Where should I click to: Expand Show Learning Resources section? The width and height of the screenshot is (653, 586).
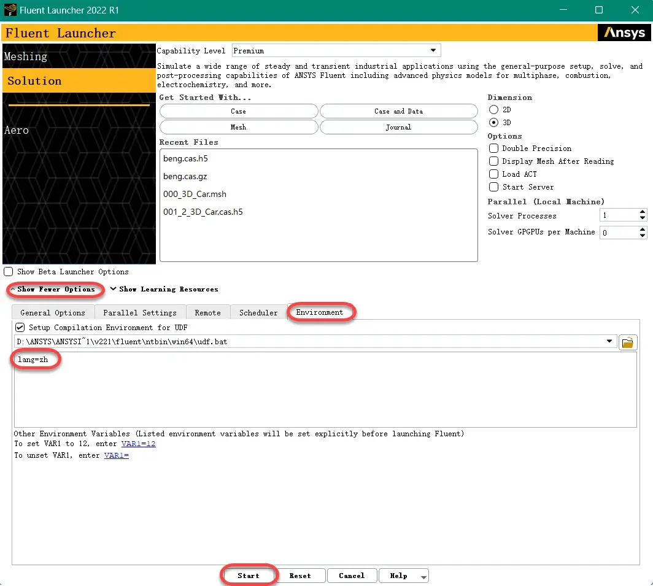coord(164,289)
